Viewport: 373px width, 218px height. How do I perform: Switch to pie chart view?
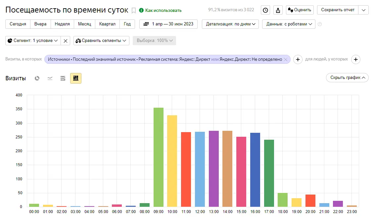[37, 78]
